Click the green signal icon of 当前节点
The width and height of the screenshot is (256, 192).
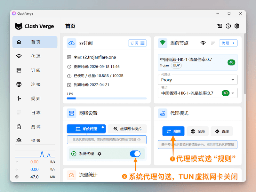click(x=163, y=43)
